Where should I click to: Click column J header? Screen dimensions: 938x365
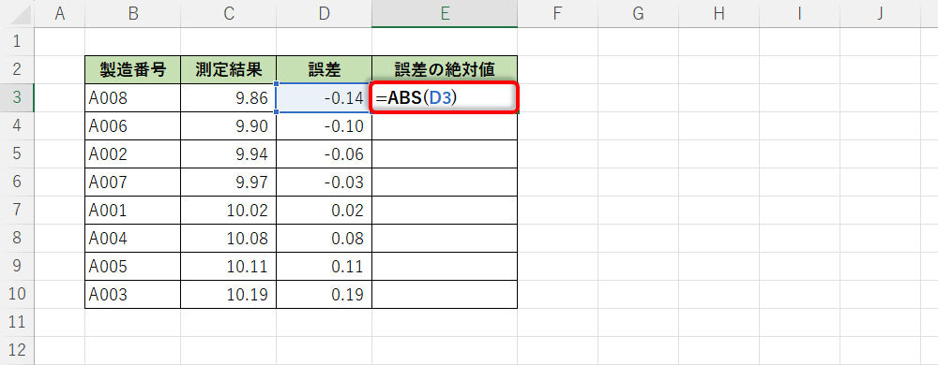coord(880,14)
